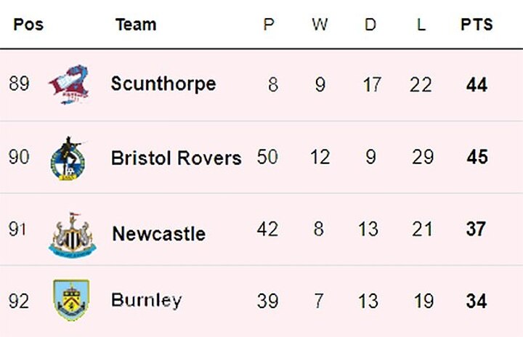Image resolution: width=523 pixels, height=337 pixels.
Task: Click the P played column header
Action: (x=269, y=25)
